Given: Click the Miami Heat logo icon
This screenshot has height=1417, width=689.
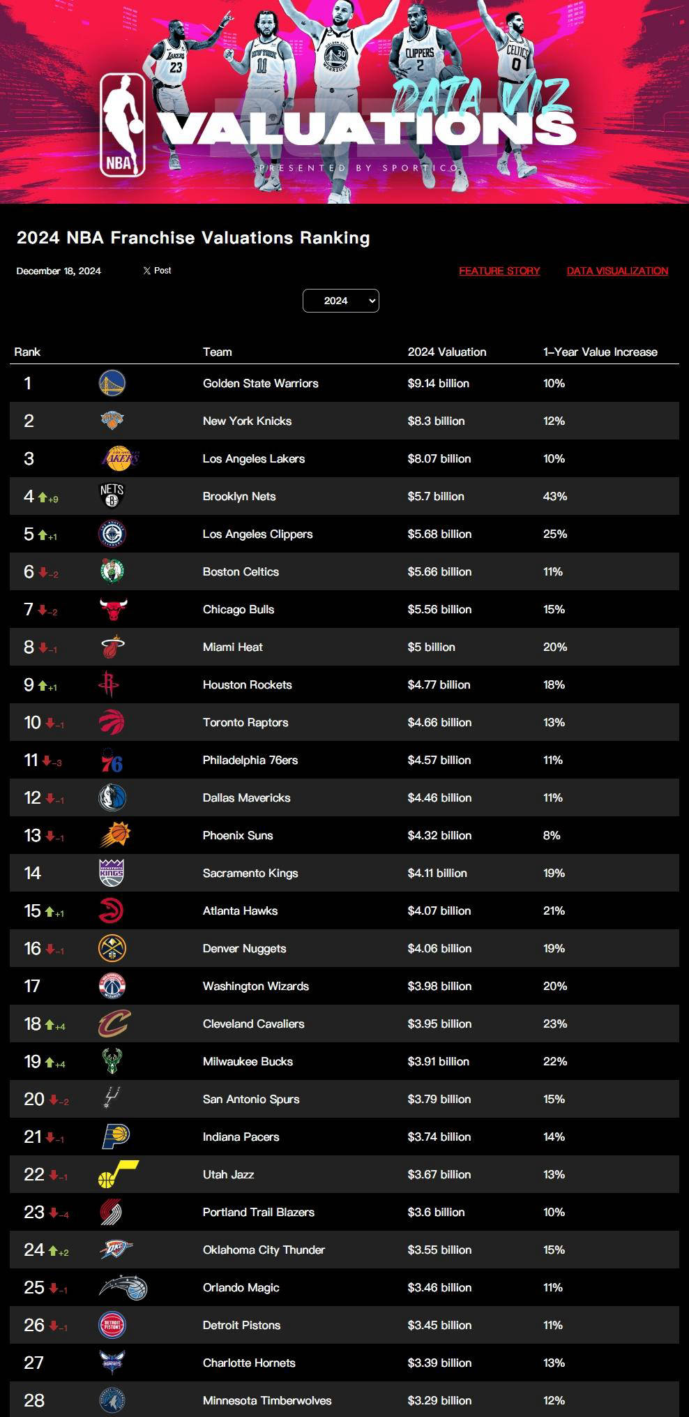Looking at the screenshot, I should tap(113, 647).
